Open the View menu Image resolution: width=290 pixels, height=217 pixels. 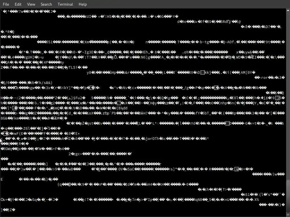coord(31,4)
